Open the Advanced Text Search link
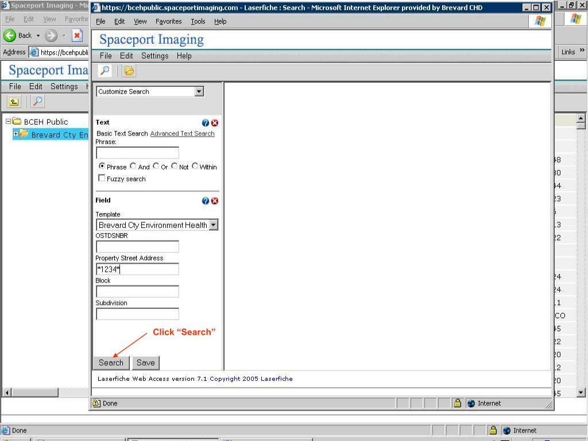 [x=182, y=133]
